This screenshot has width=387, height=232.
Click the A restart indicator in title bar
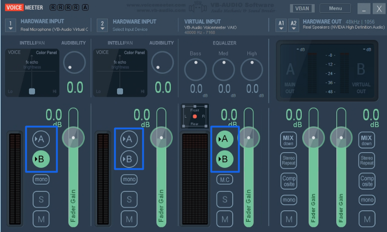tap(85, 8)
